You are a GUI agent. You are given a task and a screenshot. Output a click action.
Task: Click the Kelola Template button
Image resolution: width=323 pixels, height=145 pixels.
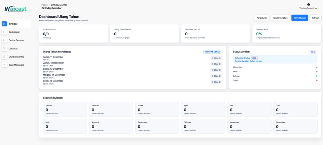point(280,18)
